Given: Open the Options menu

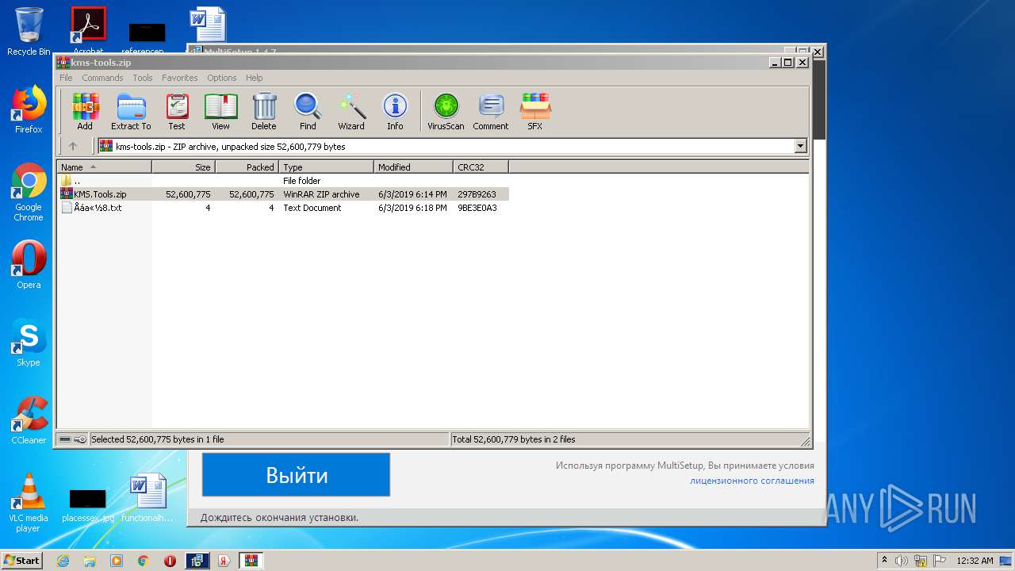Looking at the screenshot, I should 222,78.
